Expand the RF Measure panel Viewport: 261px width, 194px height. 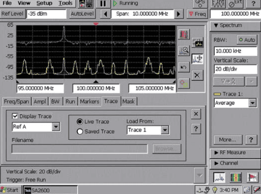coord(235,152)
